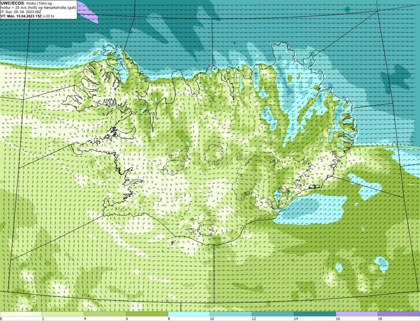This screenshot has height=321, width=420.
Task: Click the legend scale label '2'
Action: coord(43,319)
